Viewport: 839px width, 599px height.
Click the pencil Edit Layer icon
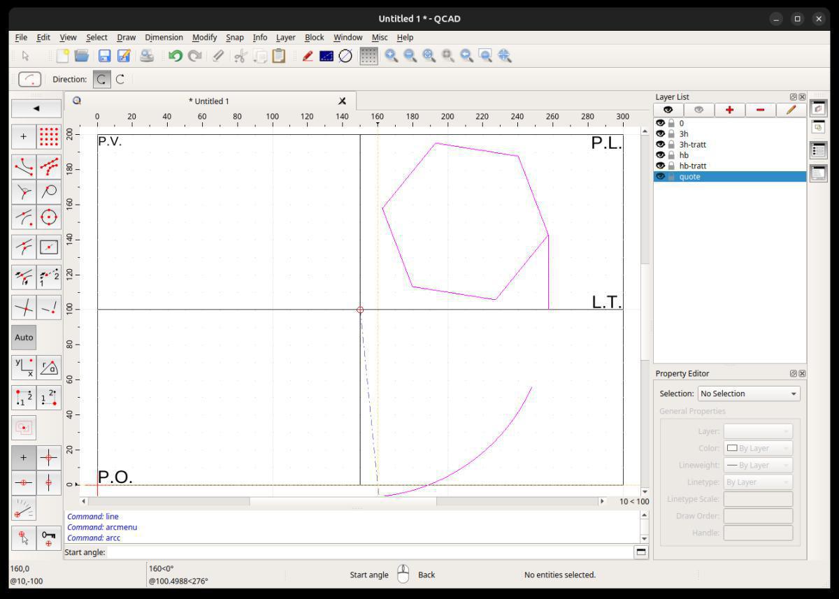click(791, 110)
